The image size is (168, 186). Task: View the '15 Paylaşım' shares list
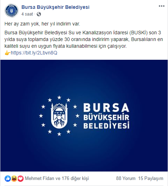151,179
